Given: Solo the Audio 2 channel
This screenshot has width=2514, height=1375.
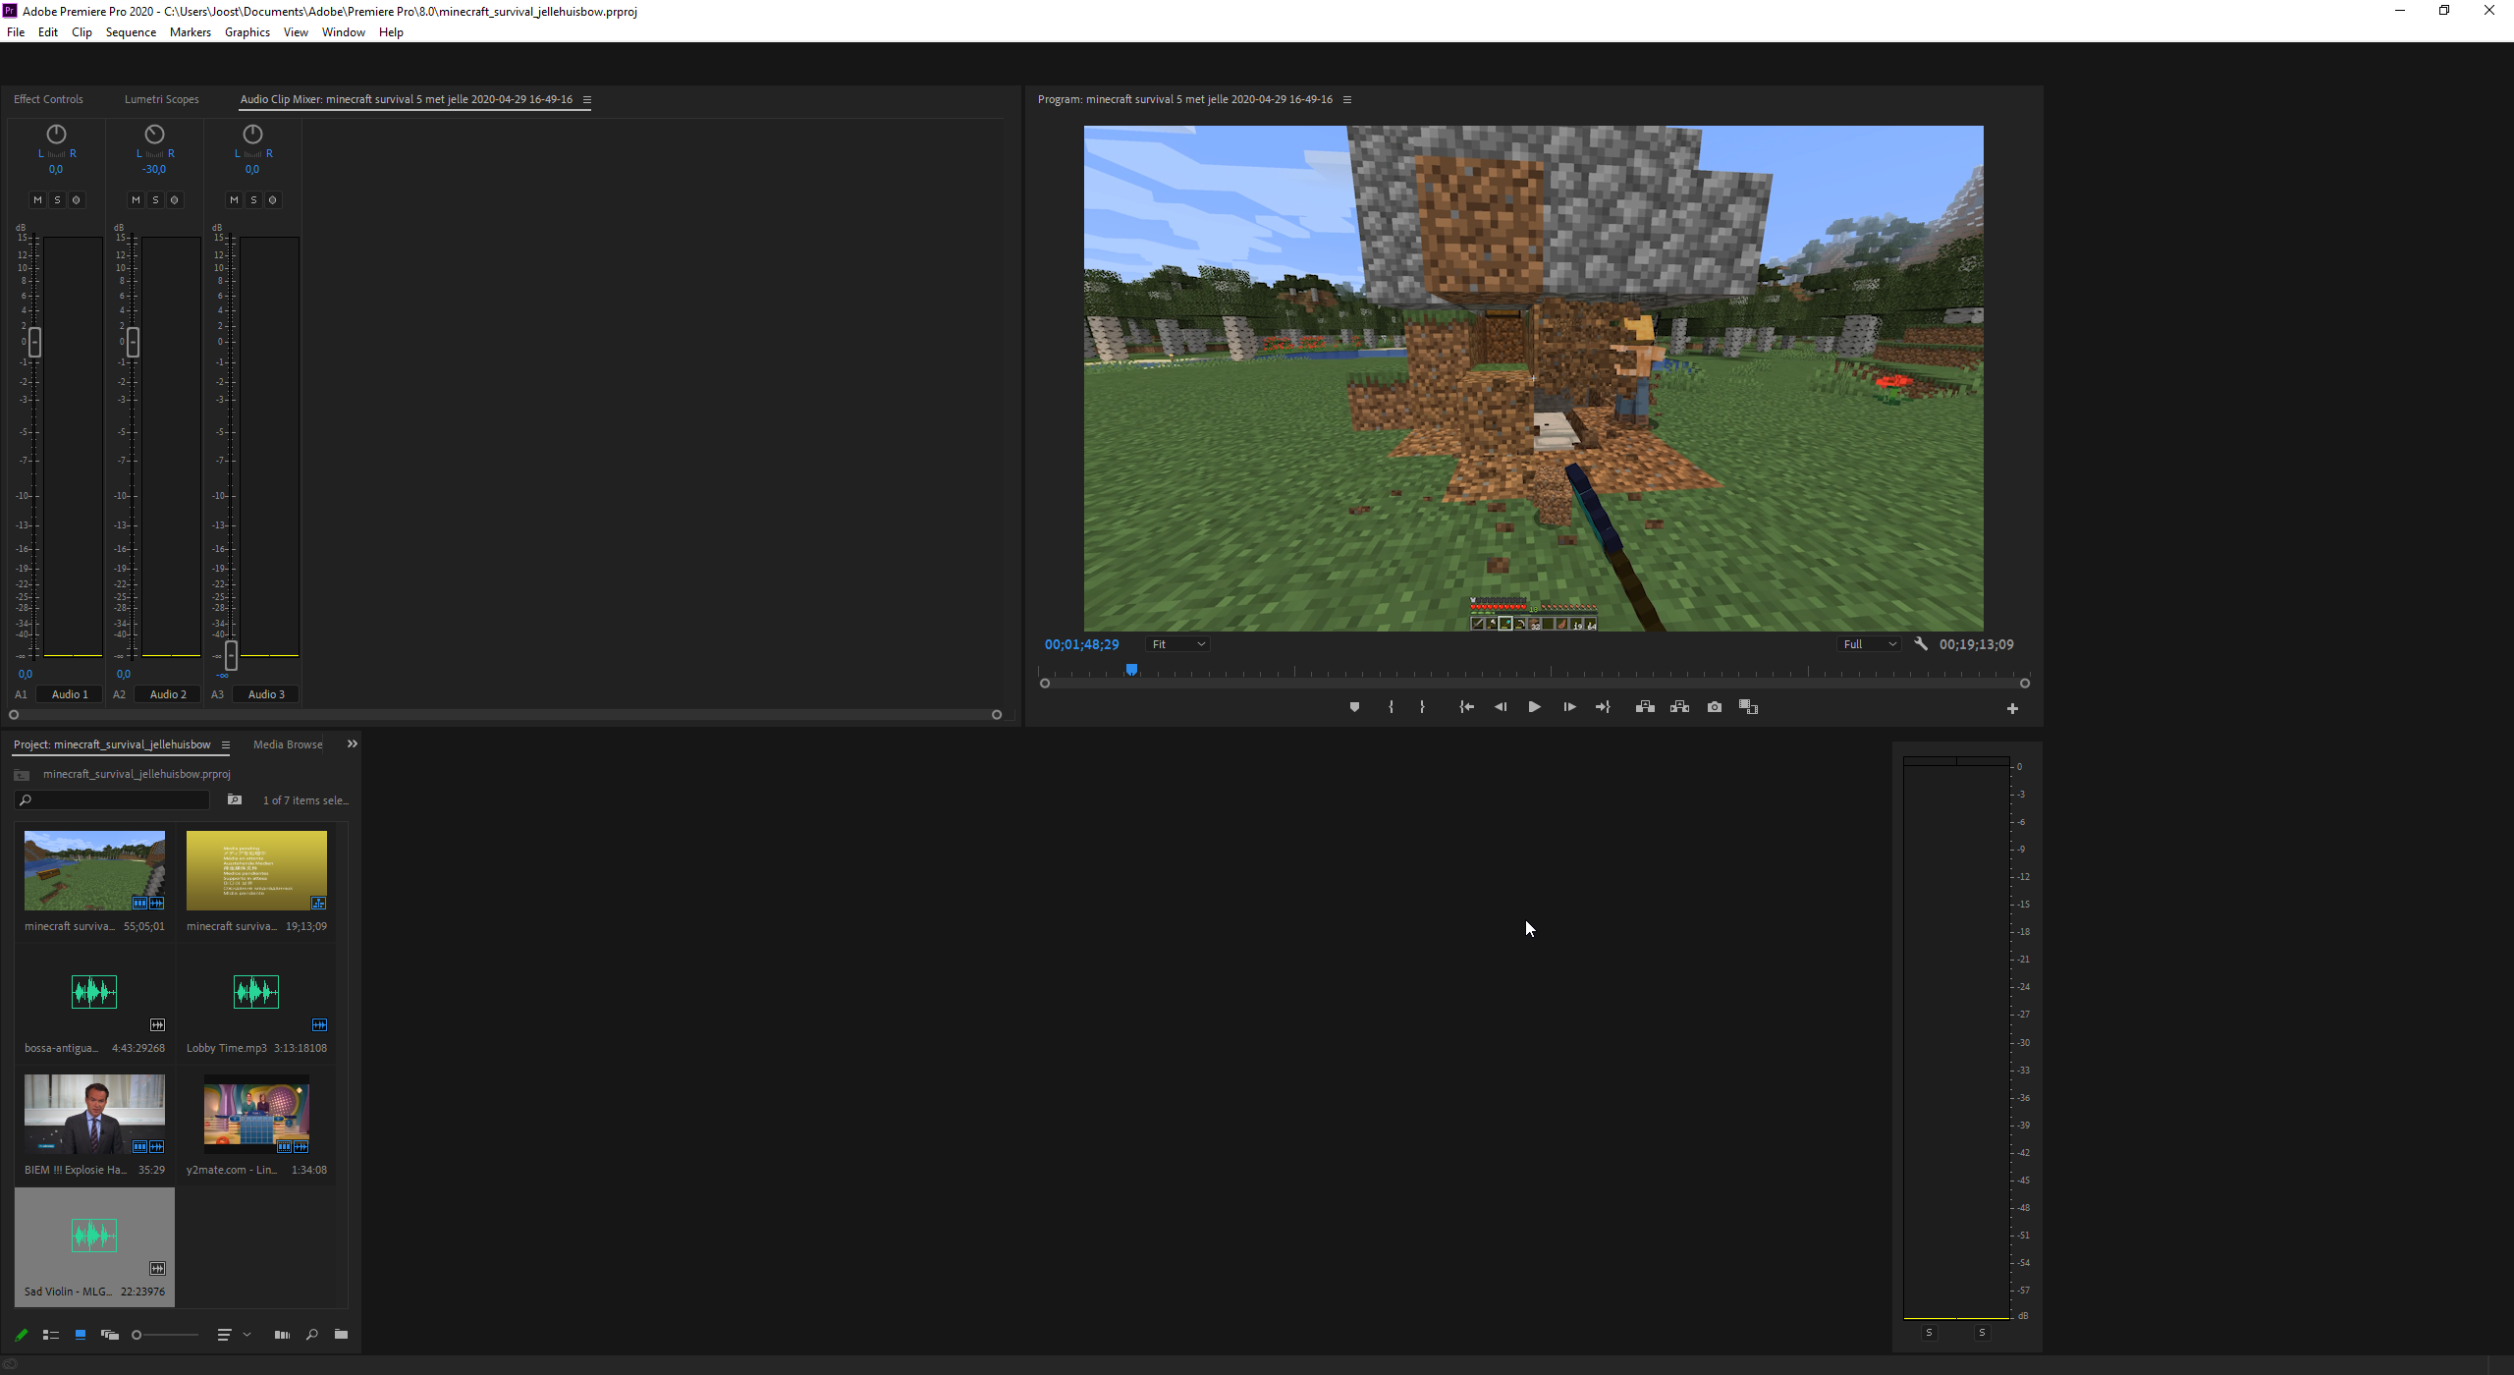Looking at the screenshot, I should (155, 200).
